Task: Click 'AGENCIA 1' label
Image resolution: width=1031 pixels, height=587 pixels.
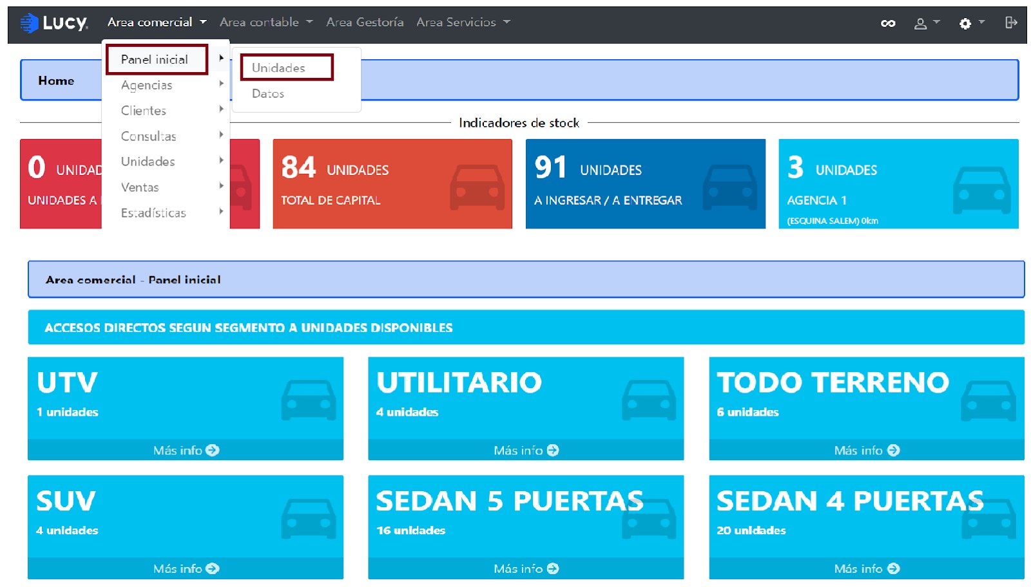Action: (817, 201)
